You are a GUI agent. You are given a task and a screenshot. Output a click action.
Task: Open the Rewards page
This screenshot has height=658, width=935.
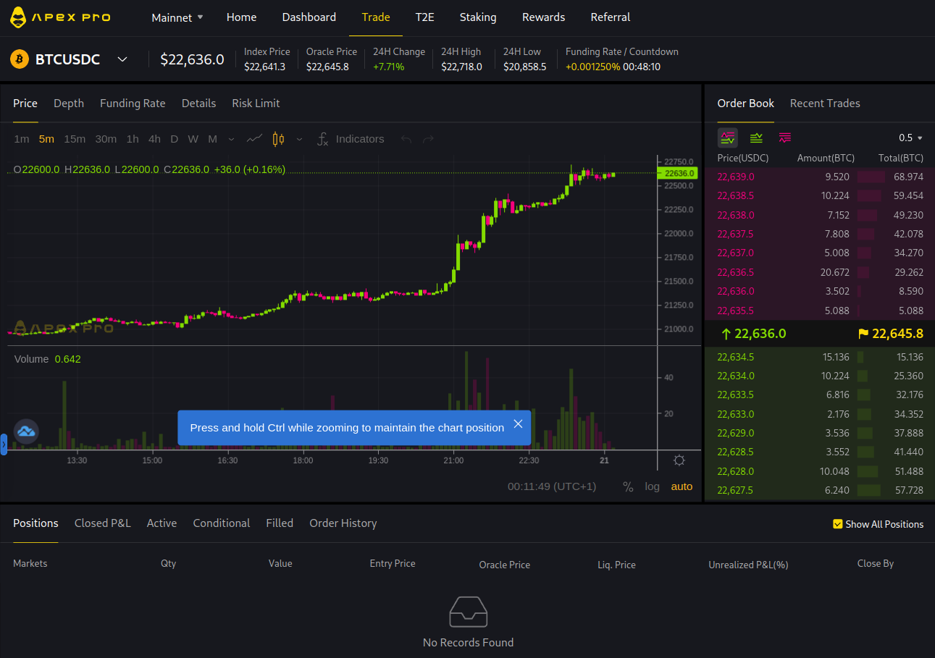(543, 17)
